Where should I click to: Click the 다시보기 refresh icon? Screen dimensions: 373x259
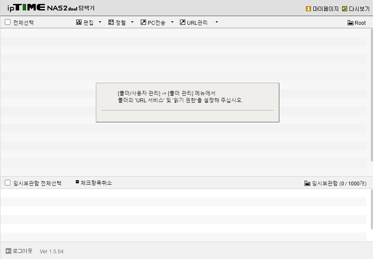tap(344, 9)
